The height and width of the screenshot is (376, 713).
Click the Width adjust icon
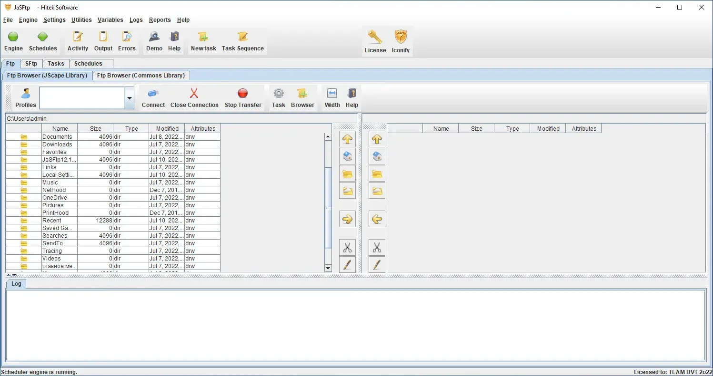point(332,93)
